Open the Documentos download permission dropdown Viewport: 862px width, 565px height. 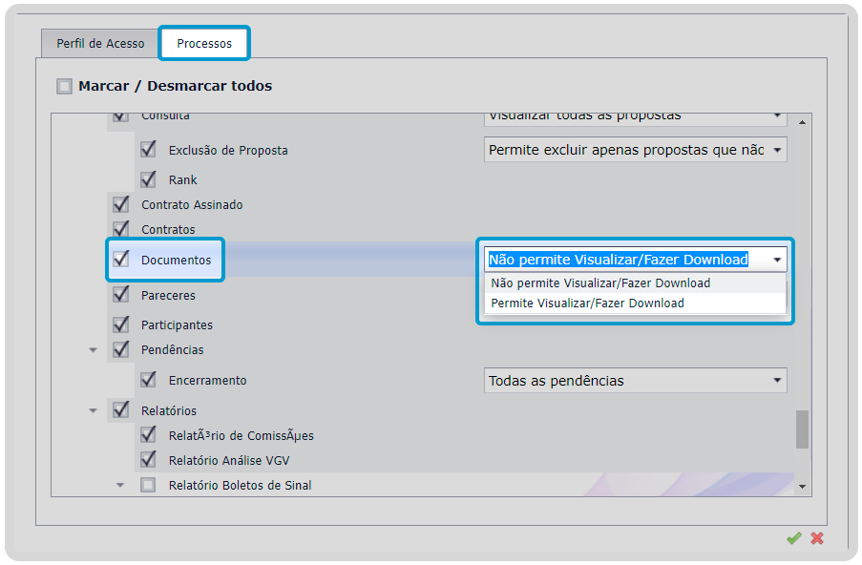click(636, 260)
